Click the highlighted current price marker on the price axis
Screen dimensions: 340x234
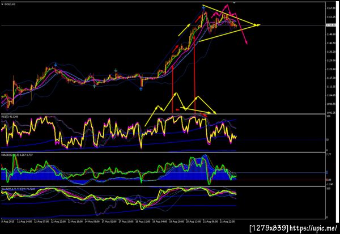tap(330, 25)
